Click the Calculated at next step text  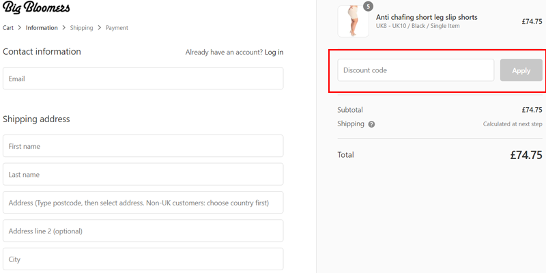pyautogui.click(x=513, y=124)
